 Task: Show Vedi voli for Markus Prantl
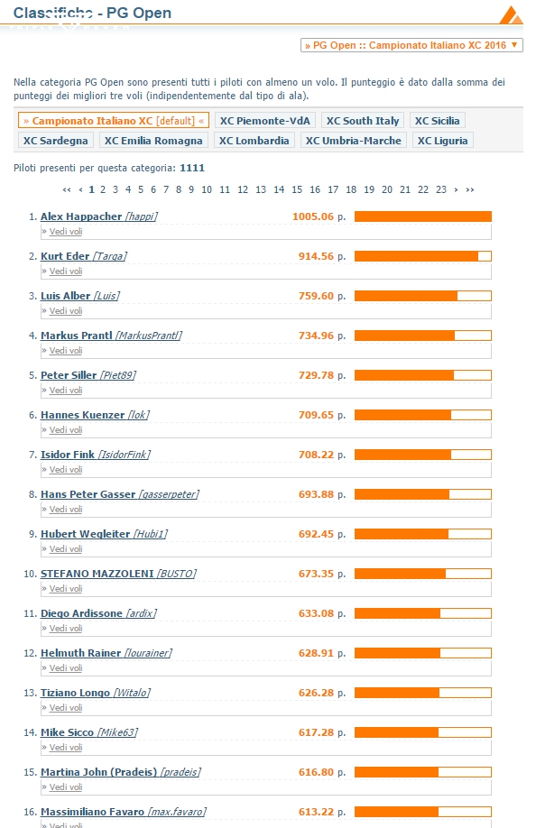click(x=66, y=350)
